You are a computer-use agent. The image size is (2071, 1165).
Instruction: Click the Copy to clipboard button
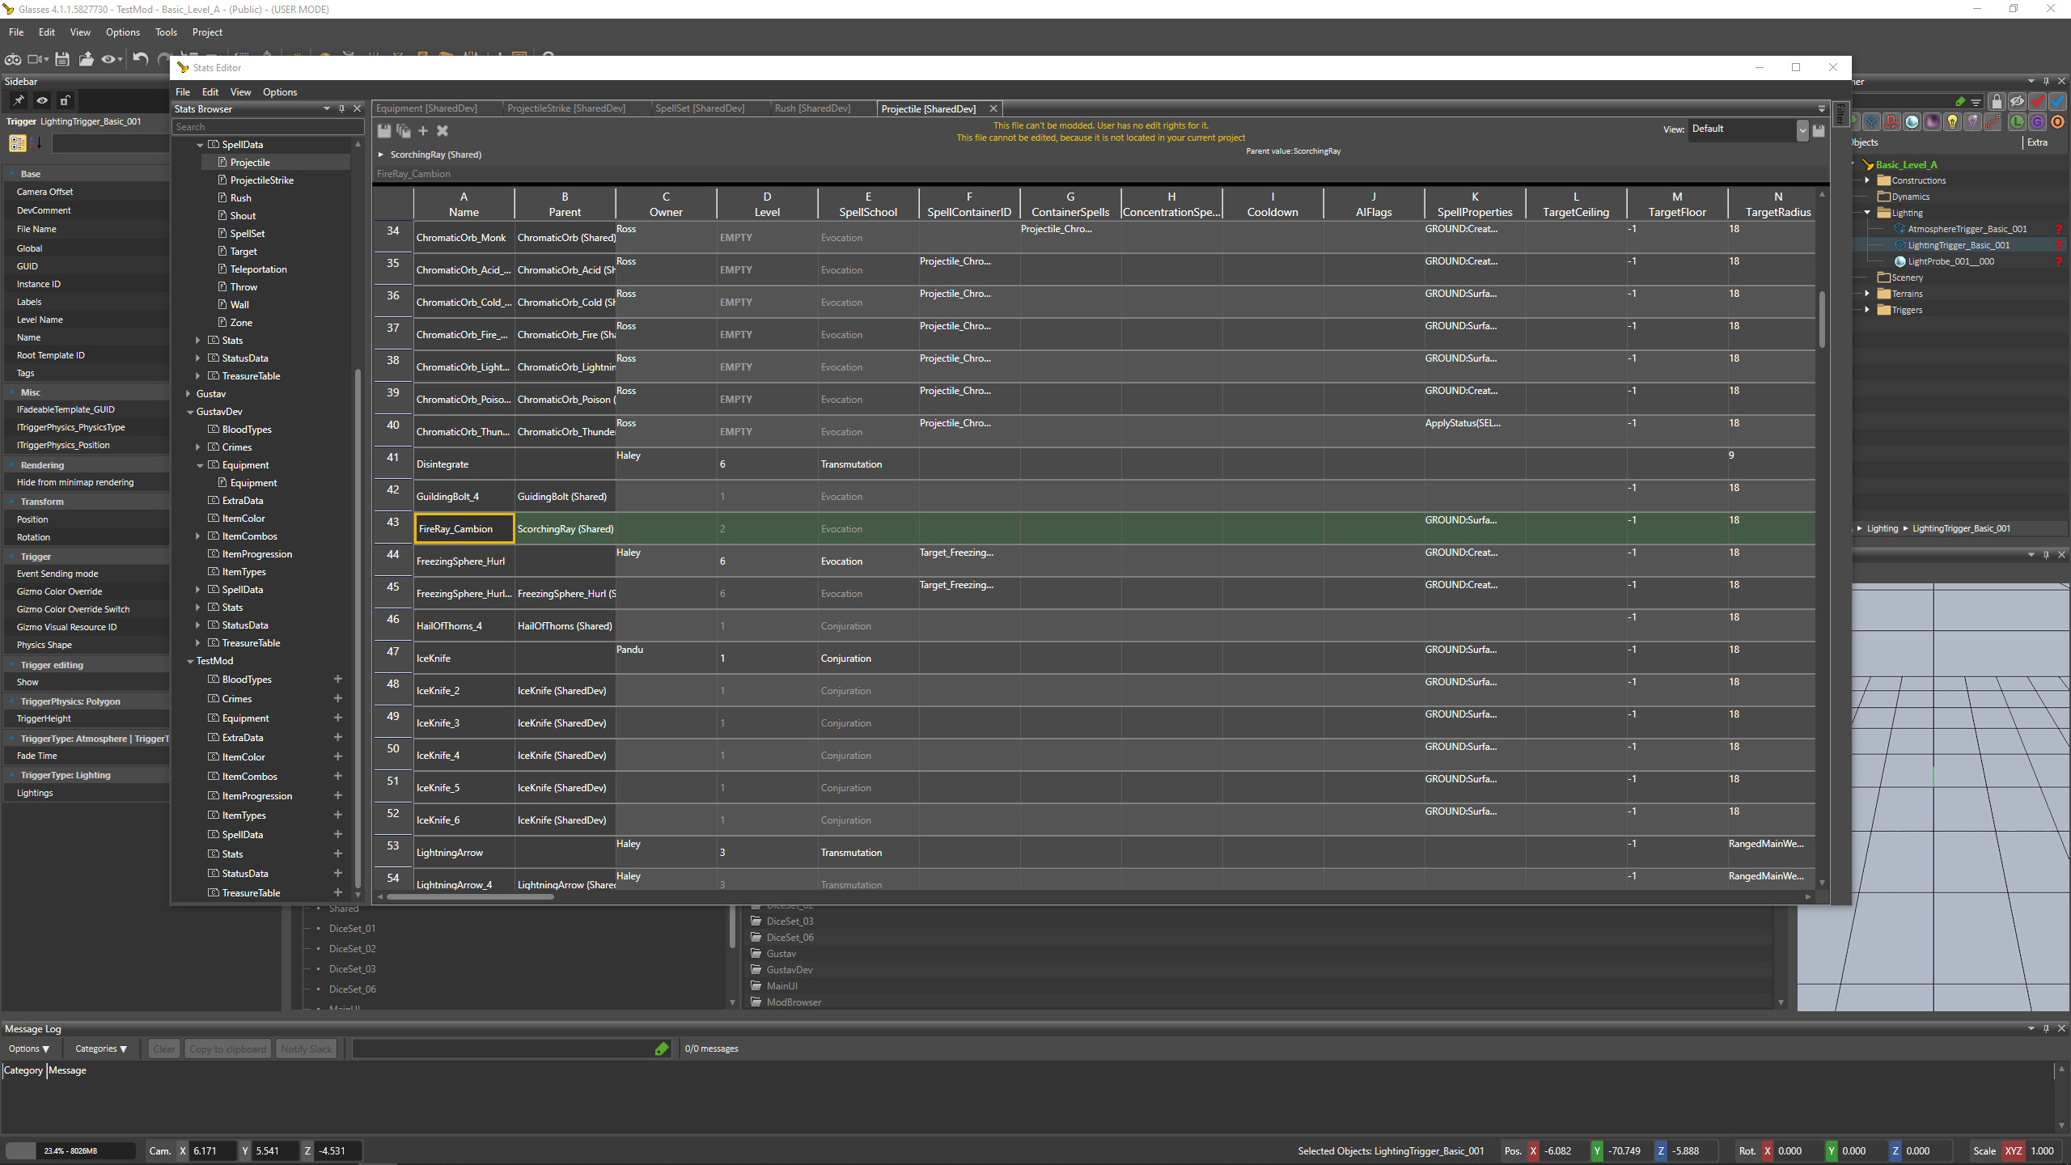[227, 1048]
